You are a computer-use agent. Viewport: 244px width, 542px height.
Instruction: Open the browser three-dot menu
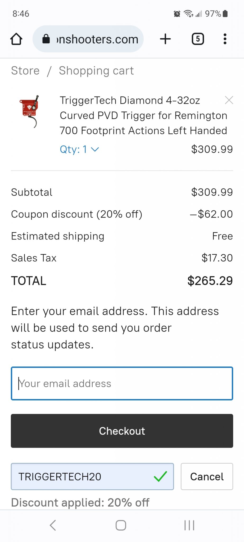pyautogui.click(x=225, y=39)
